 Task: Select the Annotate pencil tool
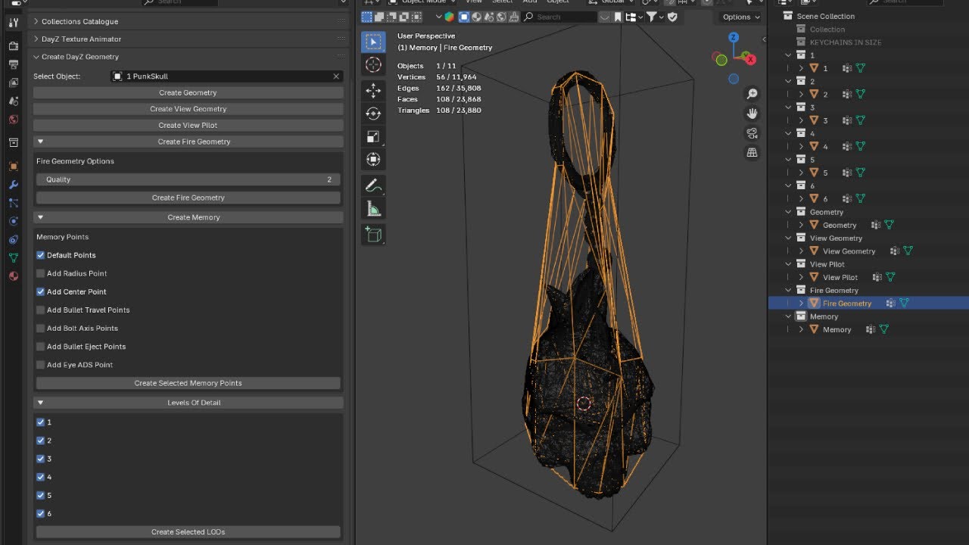pyautogui.click(x=373, y=185)
